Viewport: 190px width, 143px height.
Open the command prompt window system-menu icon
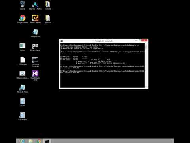pyautogui.click(x=62, y=41)
